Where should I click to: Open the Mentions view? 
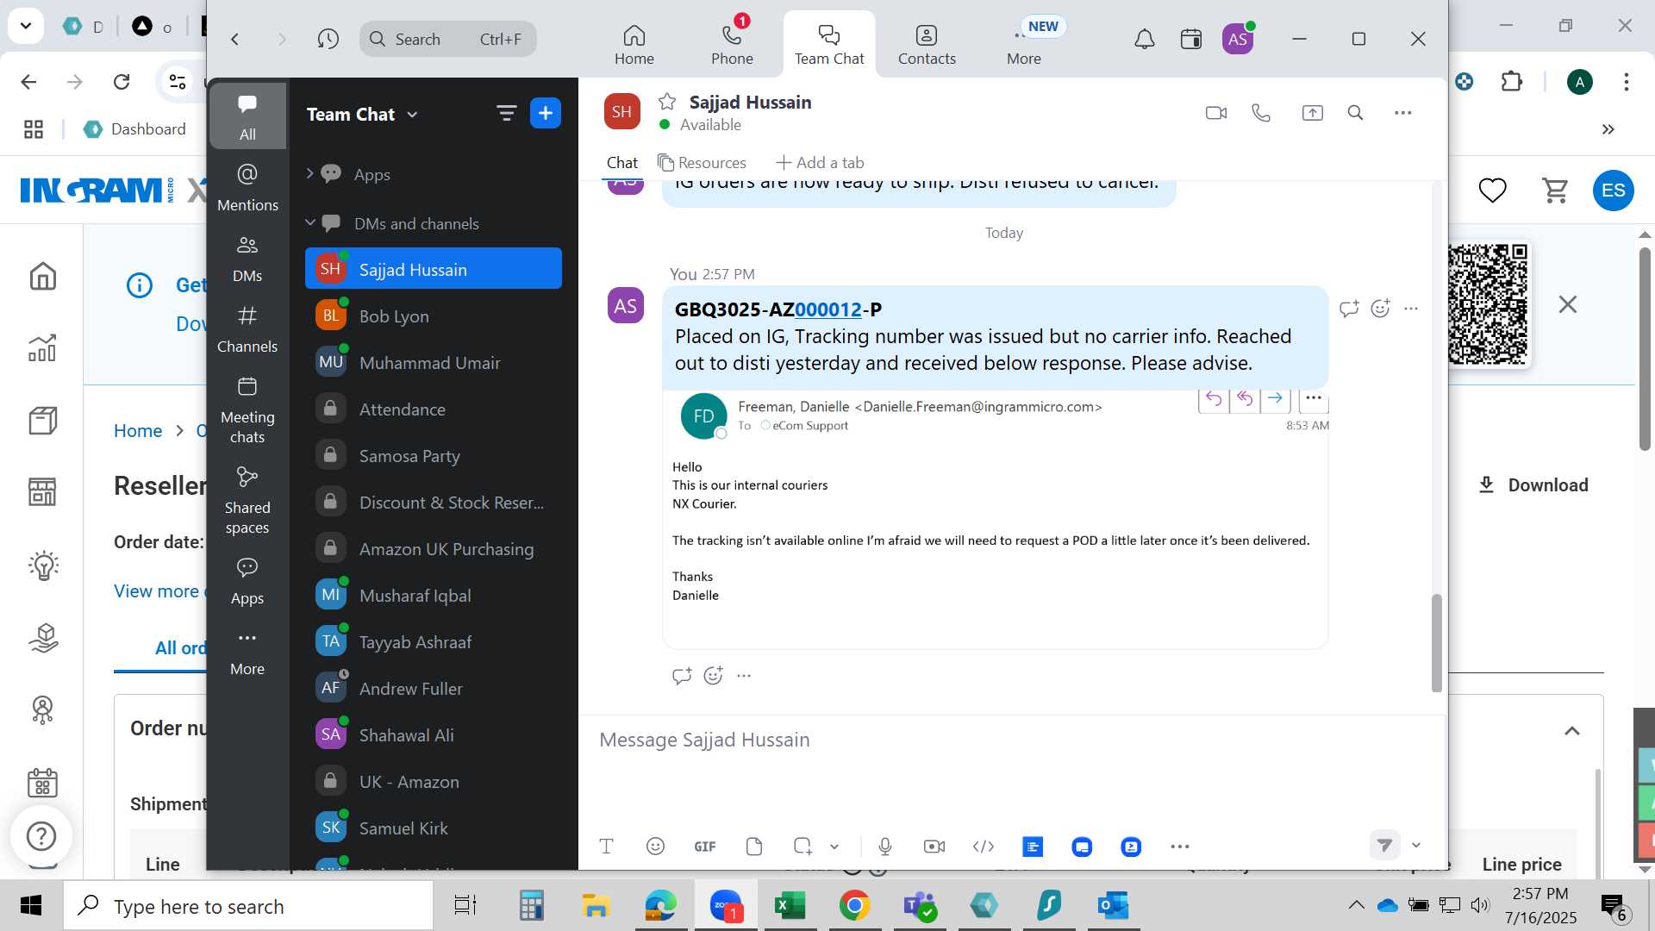[x=247, y=188]
